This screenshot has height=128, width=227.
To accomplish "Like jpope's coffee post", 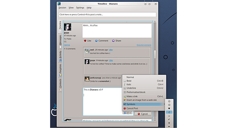I will [88, 41].
